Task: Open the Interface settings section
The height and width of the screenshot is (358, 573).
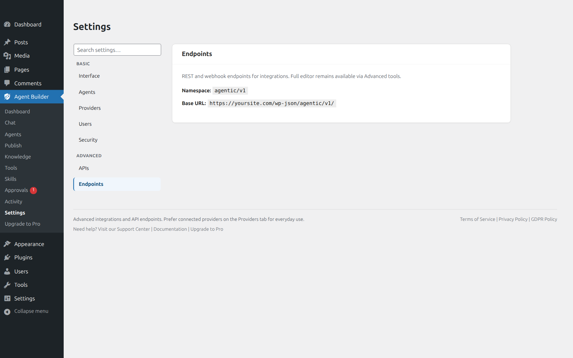Action: [x=117, y=76]
